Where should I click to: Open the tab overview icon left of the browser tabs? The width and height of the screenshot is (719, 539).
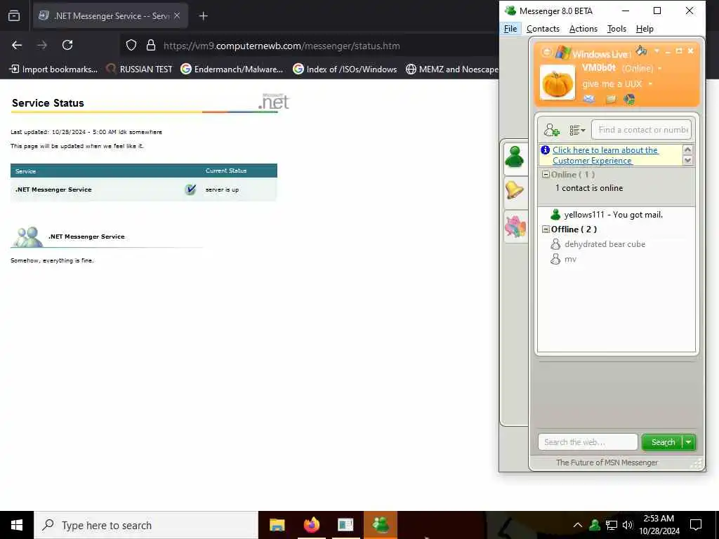14,16
